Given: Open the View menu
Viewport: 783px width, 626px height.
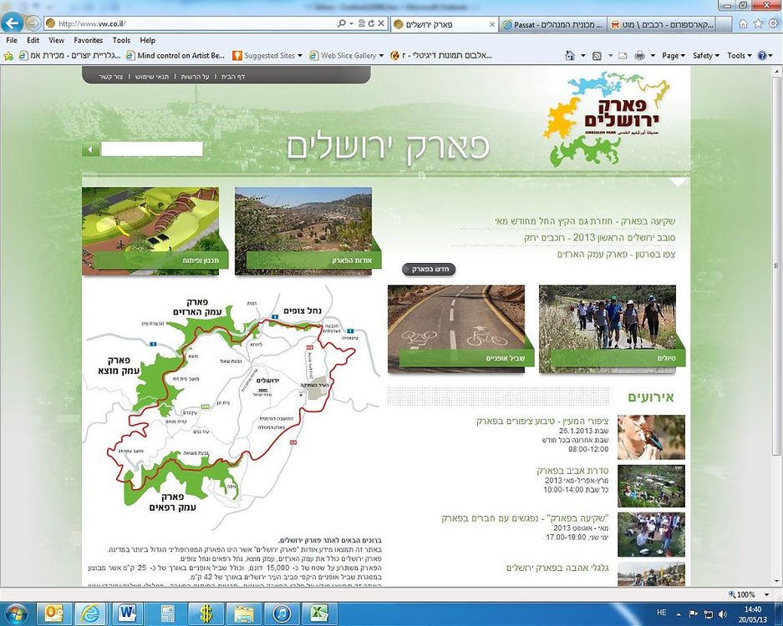Looking at the screenshot, I should (57, 40).
